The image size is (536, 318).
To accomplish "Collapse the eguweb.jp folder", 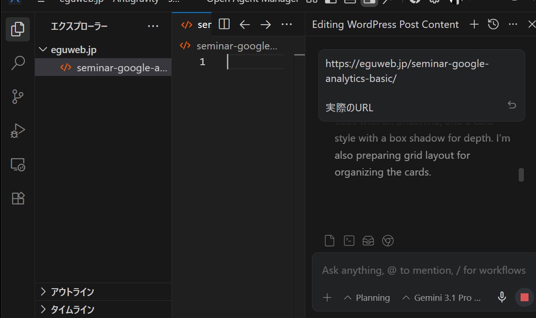I will 43,49.
